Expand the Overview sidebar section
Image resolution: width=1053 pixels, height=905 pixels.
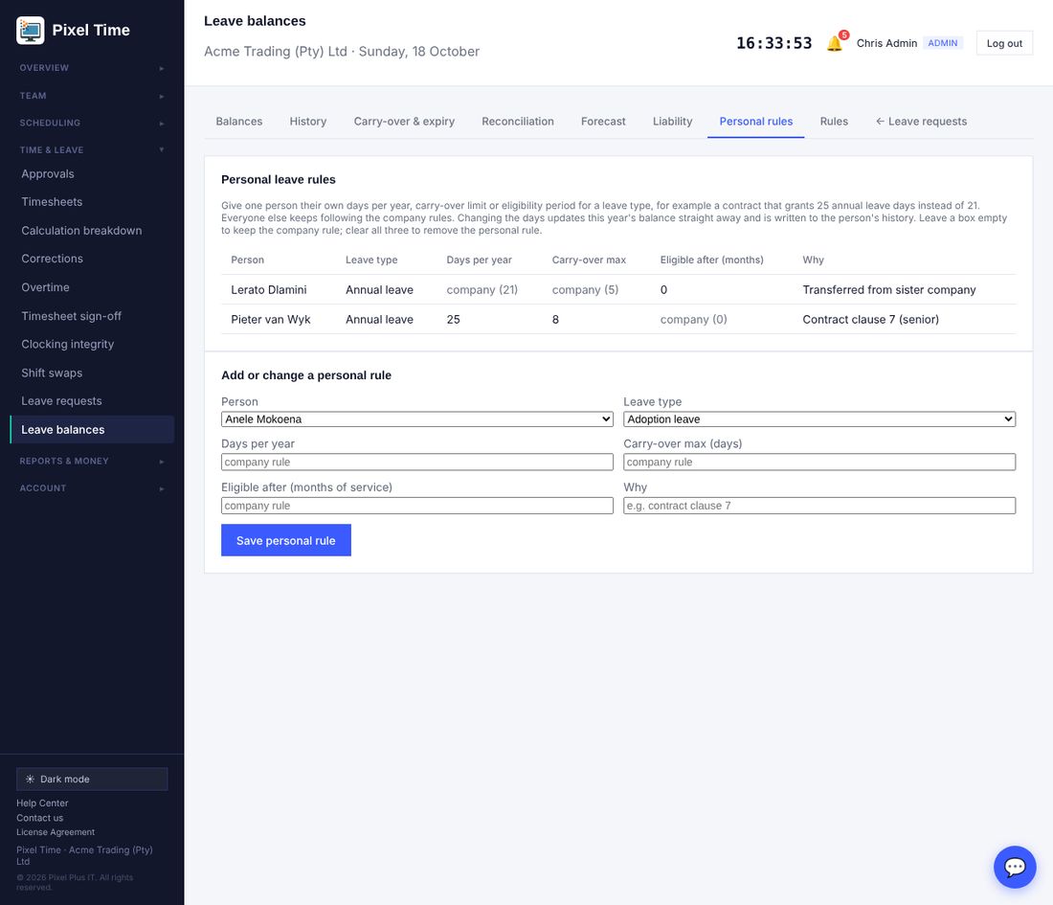(x=92, y=68)
